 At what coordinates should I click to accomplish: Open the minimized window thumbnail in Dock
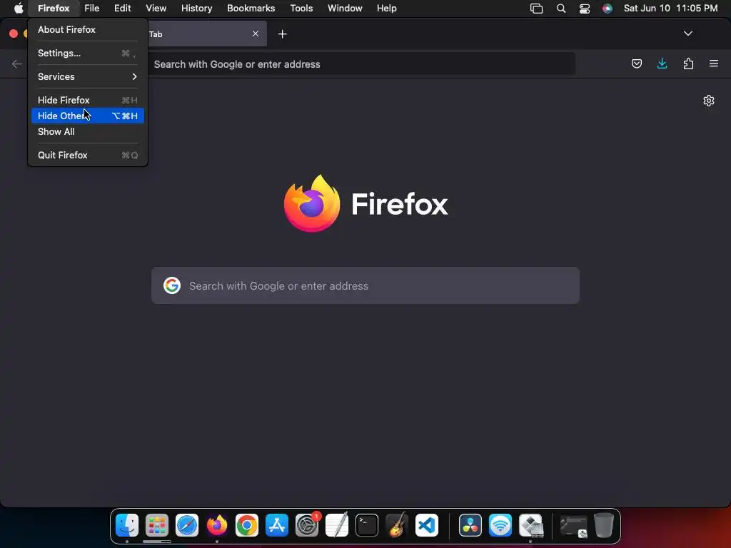click(573, 526)
